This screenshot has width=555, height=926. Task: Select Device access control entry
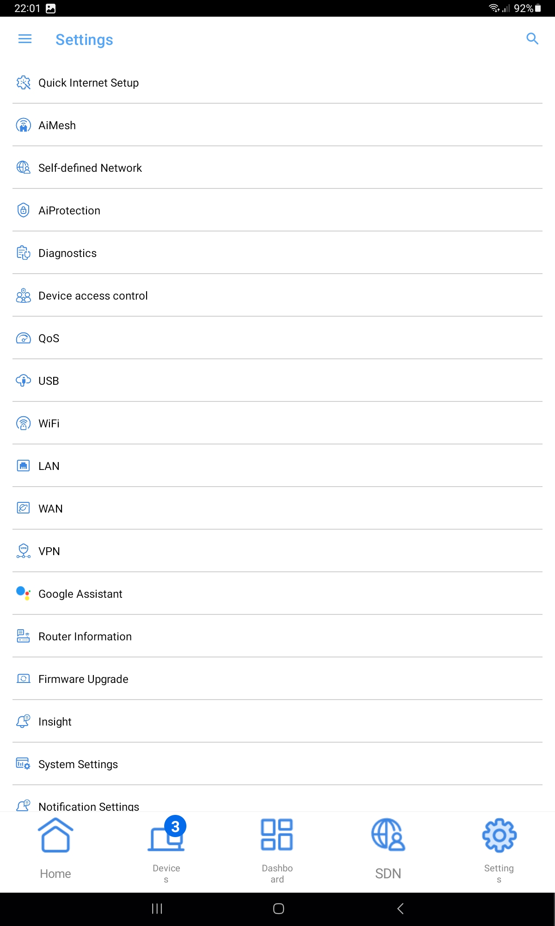(93, 296)
